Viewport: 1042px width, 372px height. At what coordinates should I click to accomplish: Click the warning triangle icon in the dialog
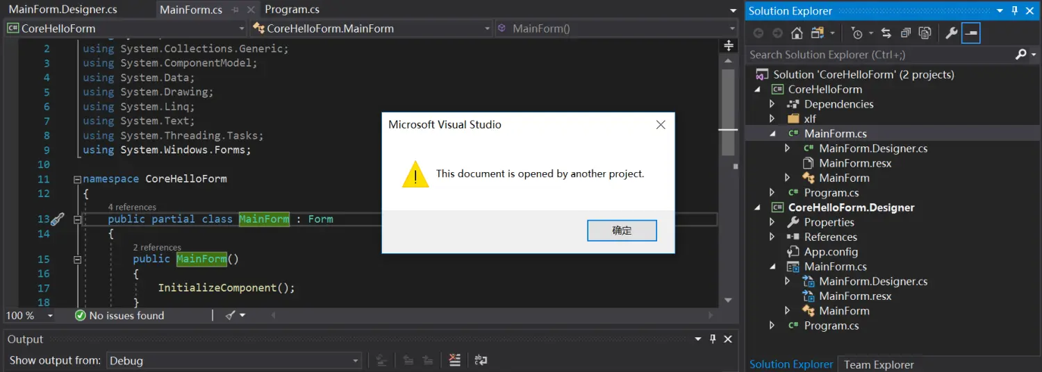(x=415, y=174)
